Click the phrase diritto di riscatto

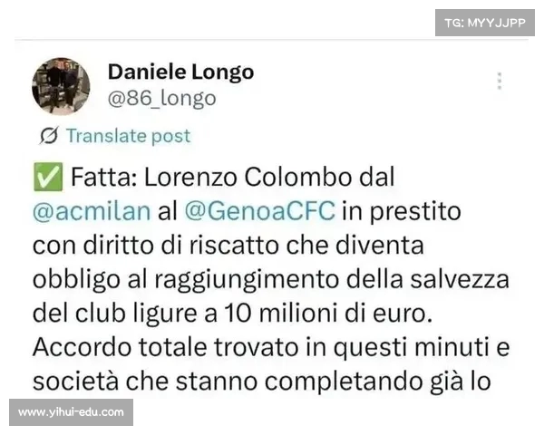pos(181,246)
